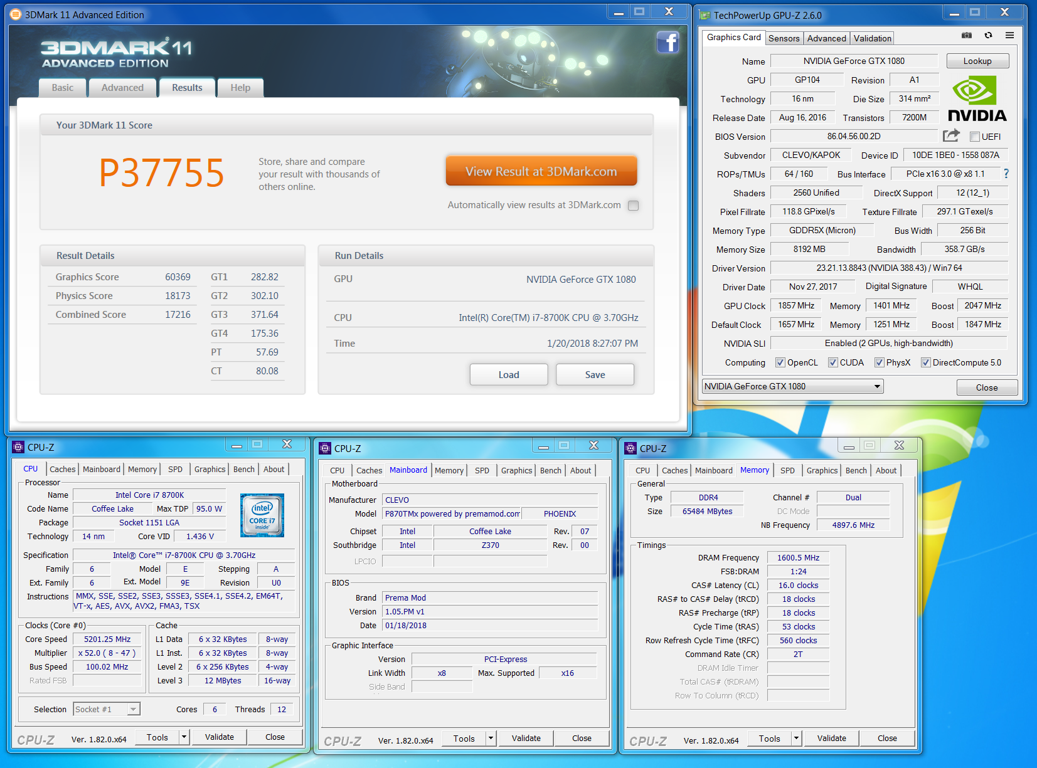Viewport: 1037px width, 768px height.
Task: Click Close in the Memory tab's CPU-Z window
Action: 887,739
